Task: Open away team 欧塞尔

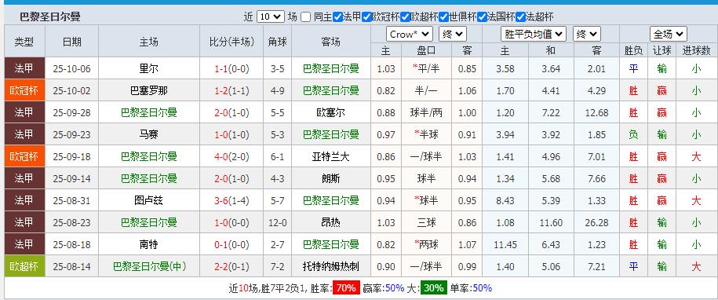Action: (330, 112)
